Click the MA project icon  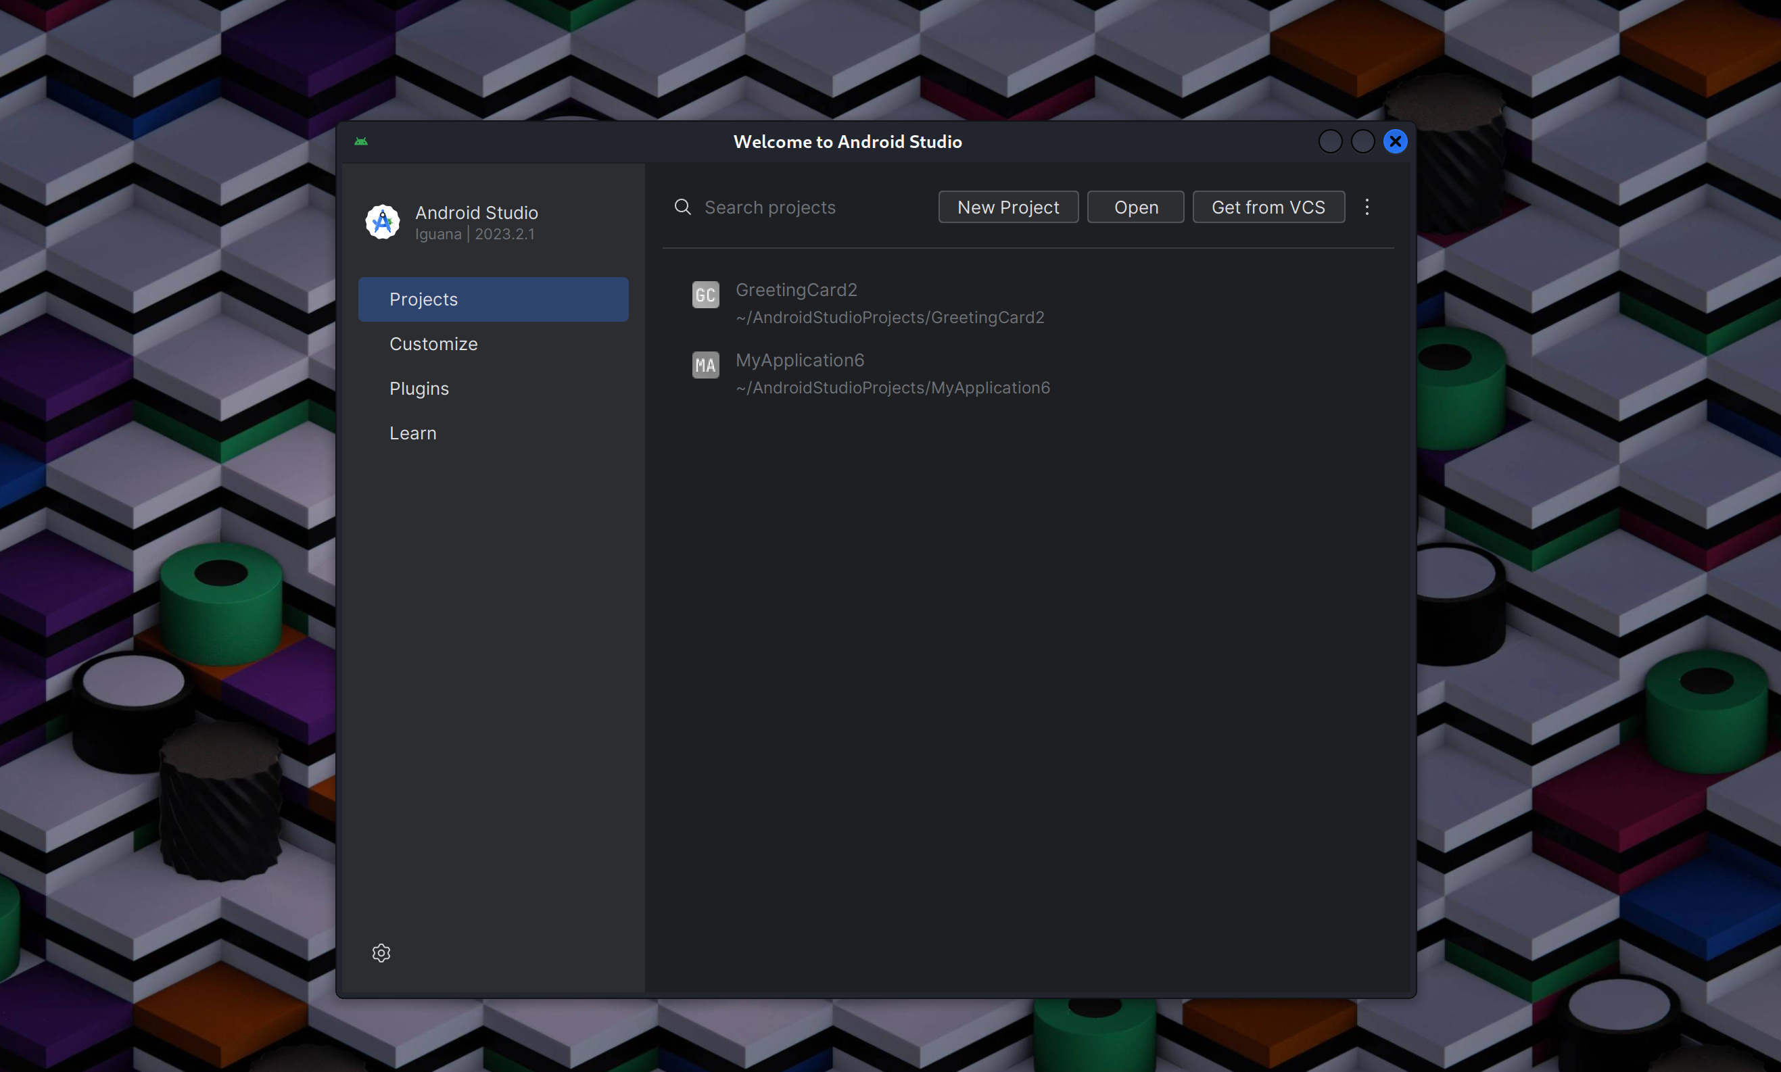705,365
